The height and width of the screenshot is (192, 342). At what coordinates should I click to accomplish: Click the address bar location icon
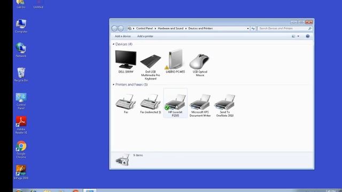coord(130,28)
